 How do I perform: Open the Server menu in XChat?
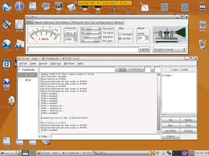pyautogui.click(x=43, y=64)
